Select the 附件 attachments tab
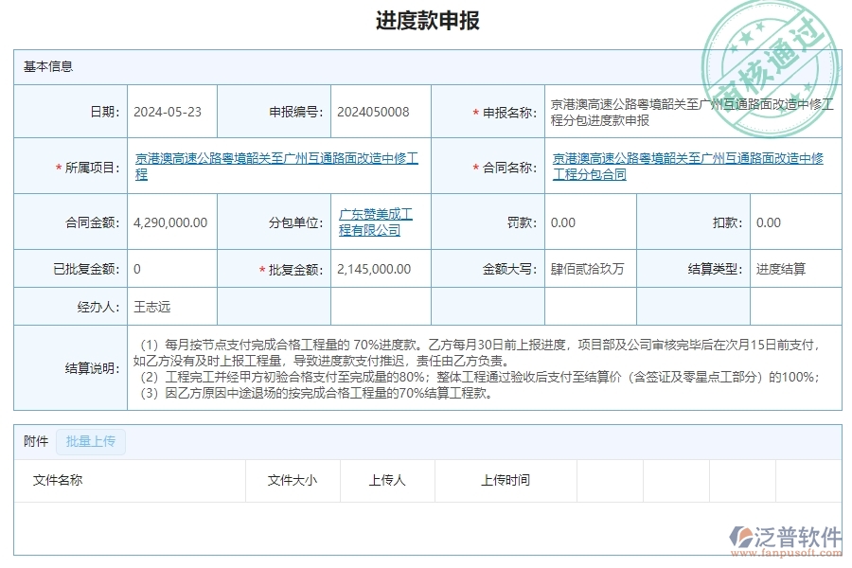Viewport: 852px width, 568px height. tap(34, 441)
